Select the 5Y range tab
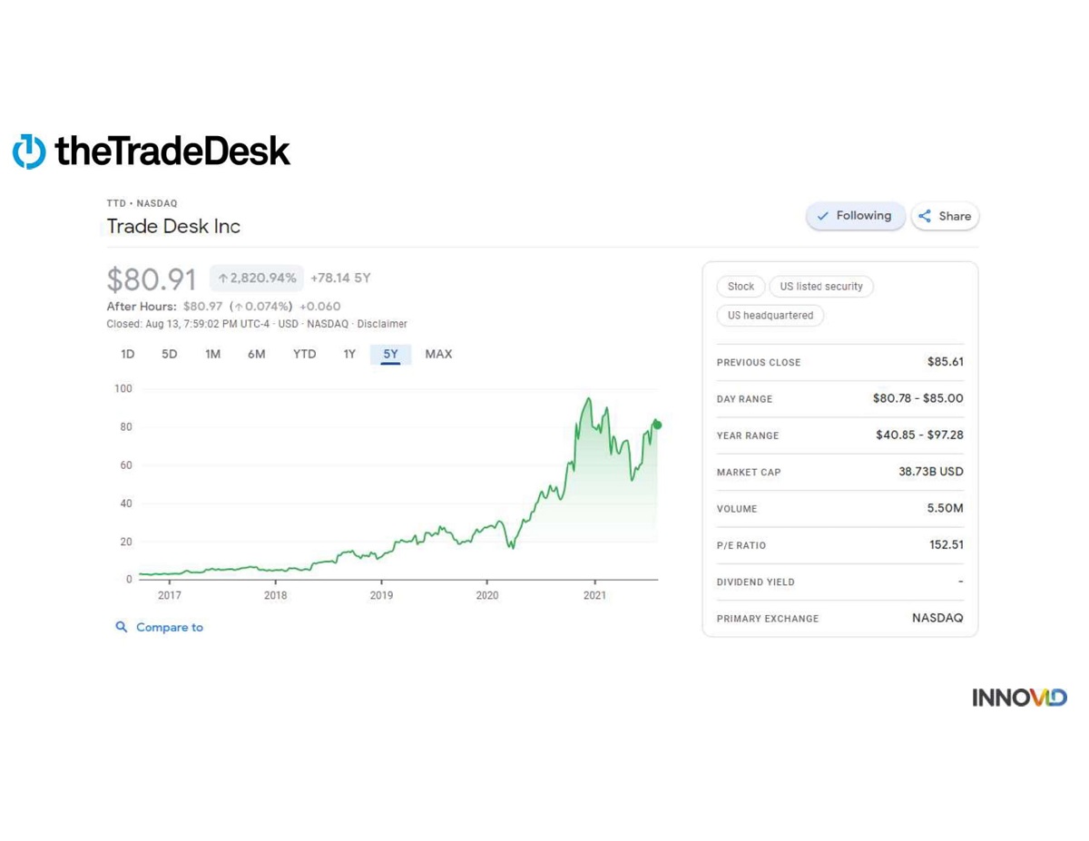Screen dimensions: 1089x841 (390, 354)
